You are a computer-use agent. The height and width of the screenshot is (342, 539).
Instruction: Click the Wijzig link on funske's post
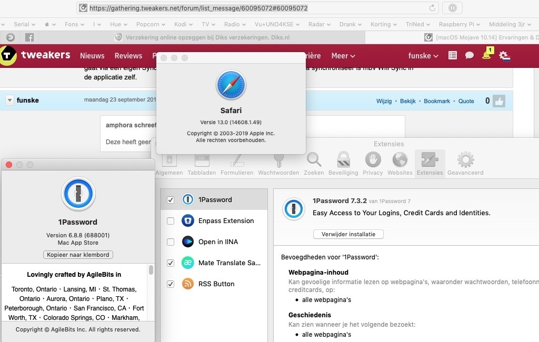coord(384,101)
